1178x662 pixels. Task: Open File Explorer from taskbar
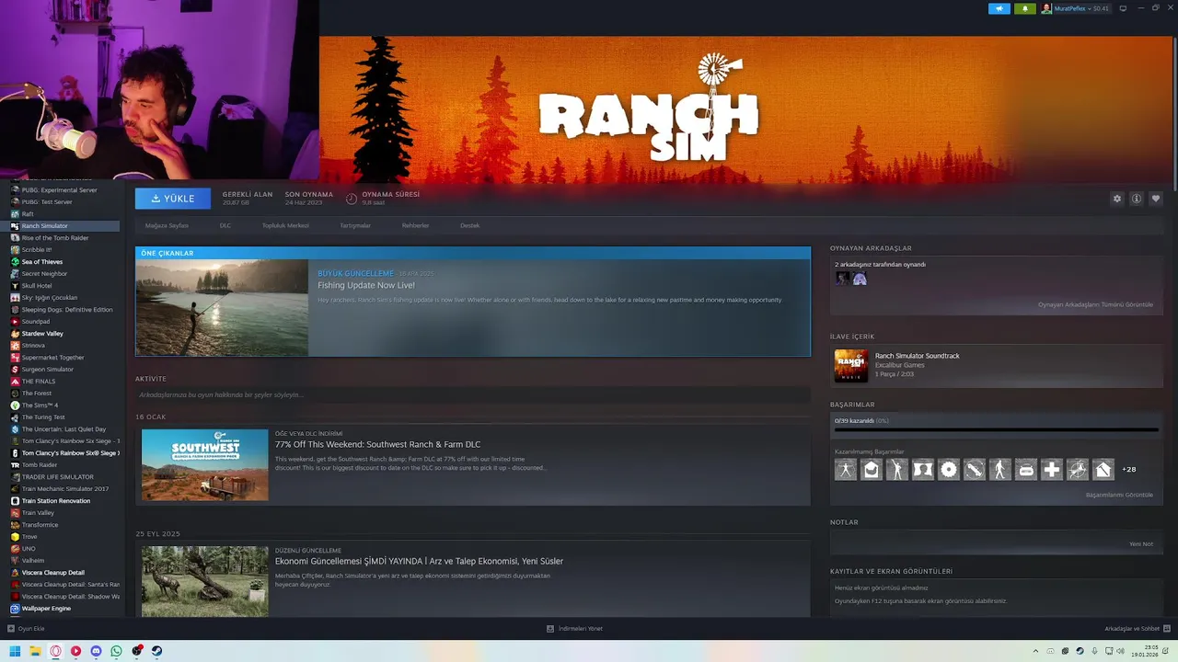(35, 651)
